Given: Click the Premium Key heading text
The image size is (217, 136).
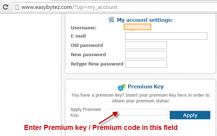Looking at the screenshot, I should 146,87.
